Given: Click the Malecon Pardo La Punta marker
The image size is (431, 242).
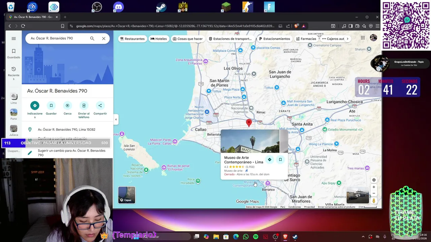Looking at the screenshot, I should [175, 142].
